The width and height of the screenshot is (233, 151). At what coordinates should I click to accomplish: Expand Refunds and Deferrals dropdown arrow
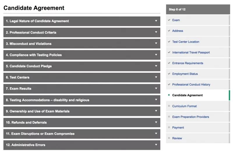(x=156, y=122)
